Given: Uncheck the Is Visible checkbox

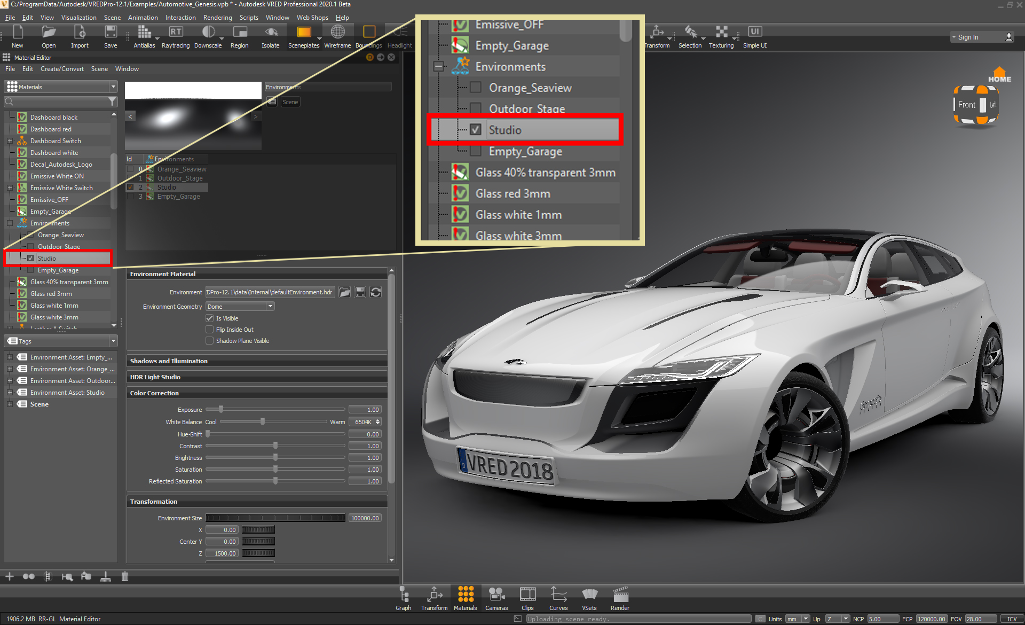Looking at the screenshot, I should (x=210, y=318).
